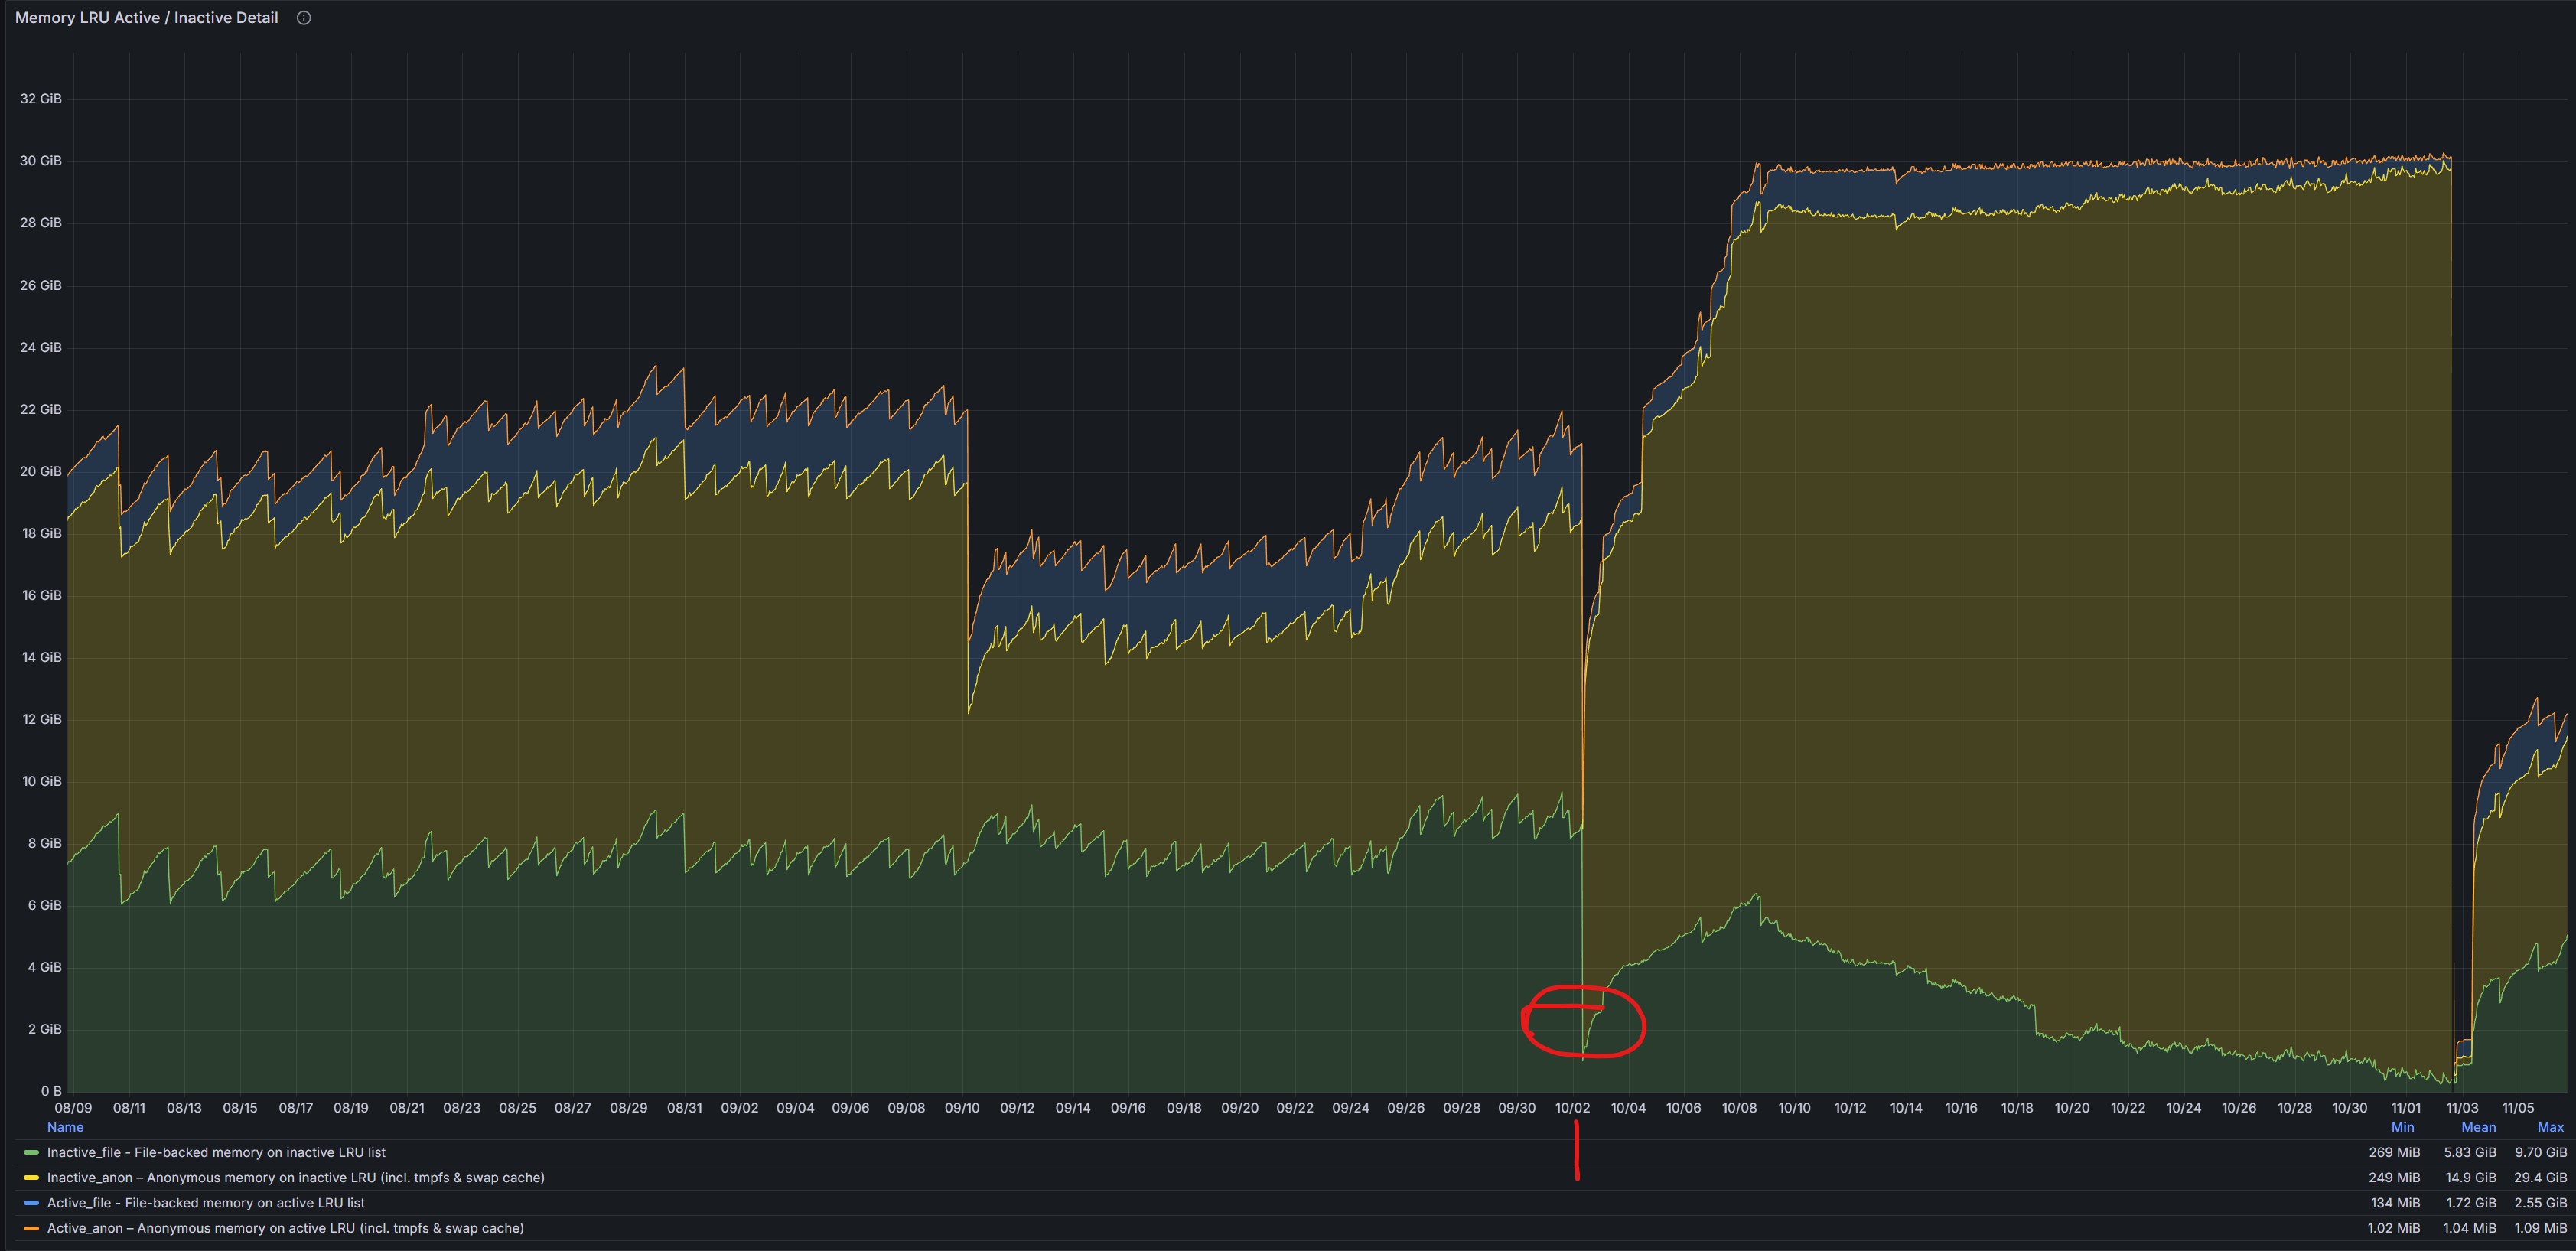
Task: Click the 10/02 date label on the x-axis
Action: pos(1572,1108)
